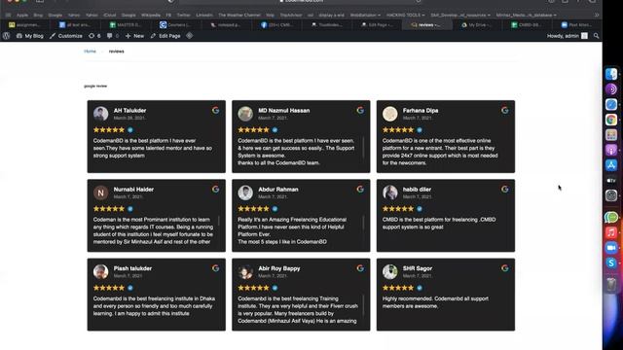Open the WordPress logo menu in admin bar
The width and height of the screenshot is (623, 350).
pos(6,36)
